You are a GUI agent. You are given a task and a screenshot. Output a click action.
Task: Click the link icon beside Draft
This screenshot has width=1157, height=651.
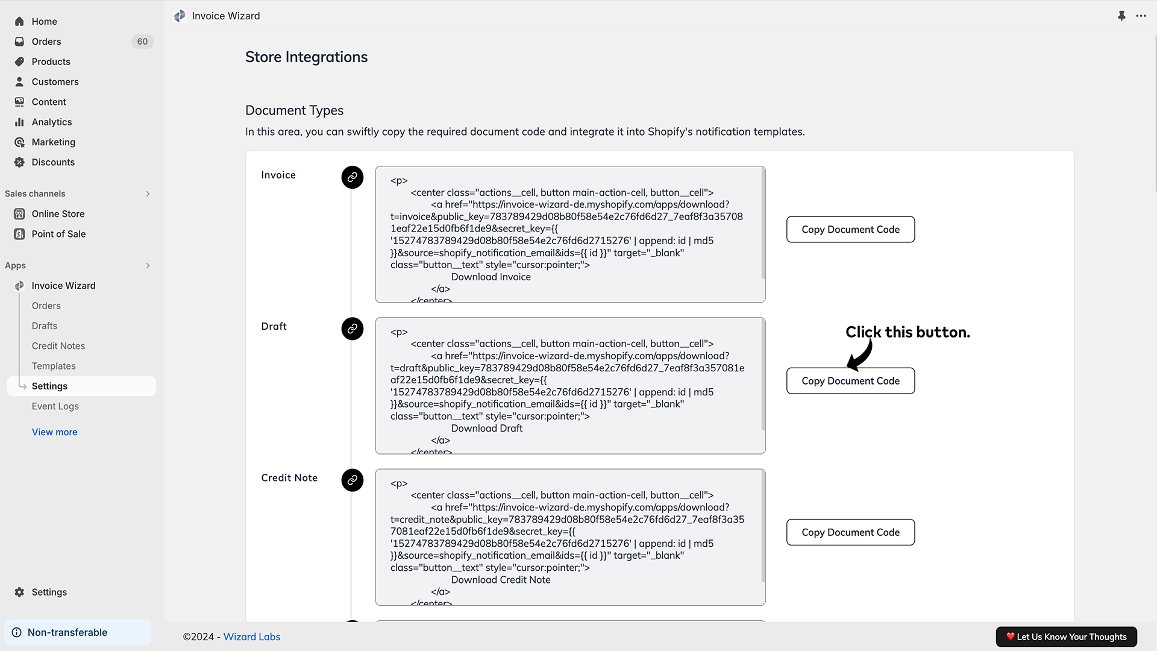(x=353, y=329)
